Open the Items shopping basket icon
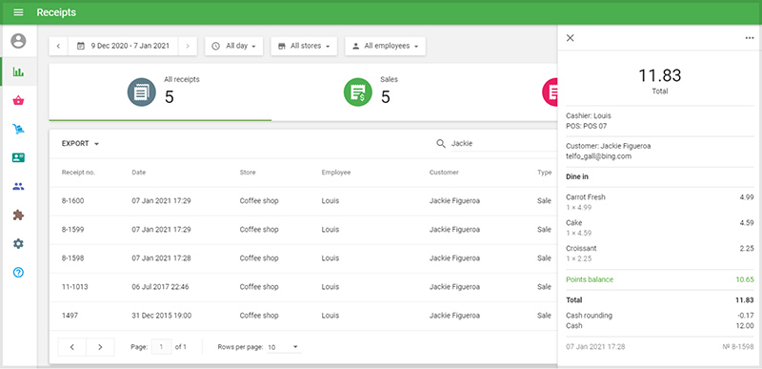 tap(18, 101)
